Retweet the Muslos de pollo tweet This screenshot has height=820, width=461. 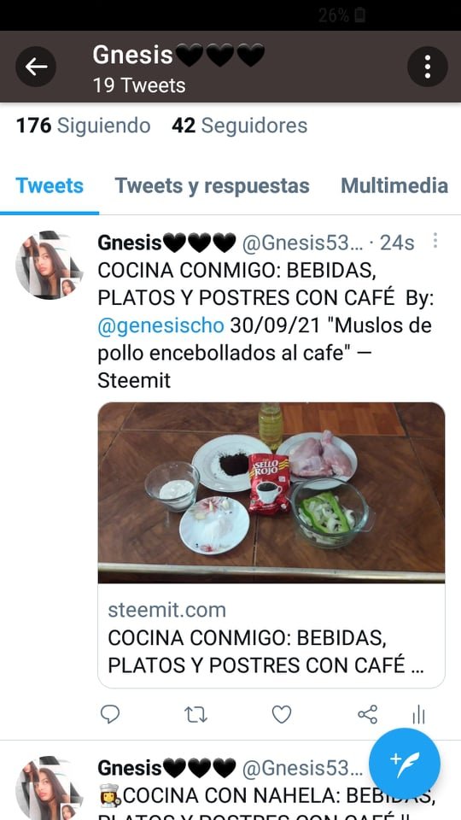point(196,714)
